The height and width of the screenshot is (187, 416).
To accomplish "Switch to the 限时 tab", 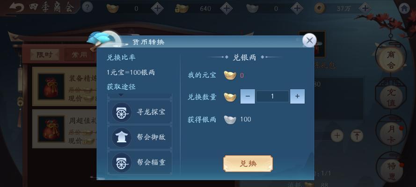I will pos(44,55).
